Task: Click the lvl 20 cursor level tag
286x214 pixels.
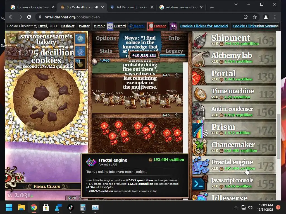Action: tap(72, 198)
